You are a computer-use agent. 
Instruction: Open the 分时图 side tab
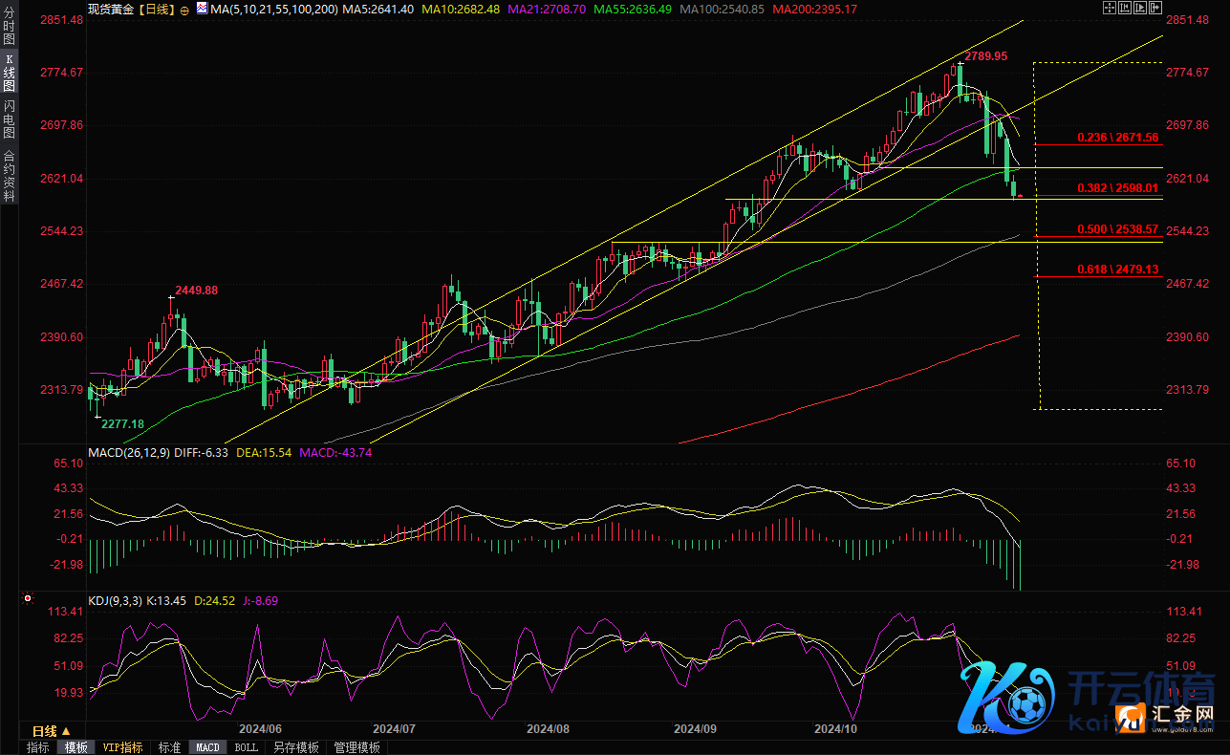(x=9, y=25)
